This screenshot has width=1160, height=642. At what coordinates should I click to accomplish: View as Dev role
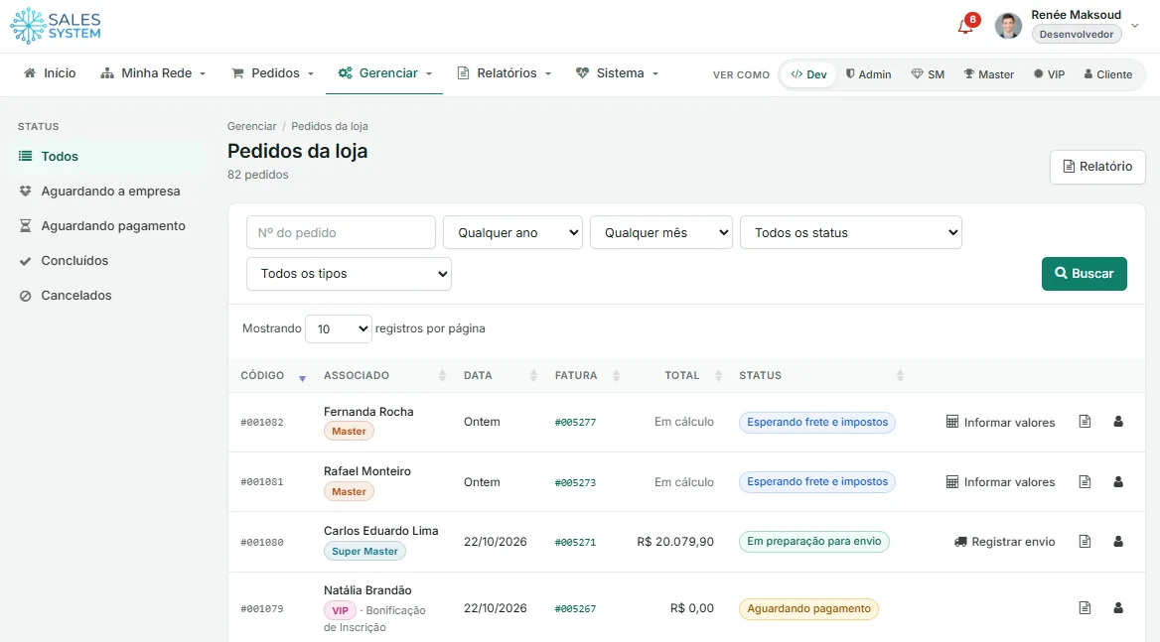[x=808, y=74]
